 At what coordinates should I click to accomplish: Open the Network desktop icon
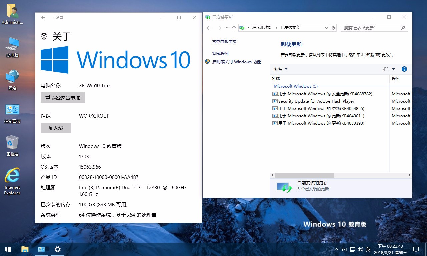coord(12,80)
